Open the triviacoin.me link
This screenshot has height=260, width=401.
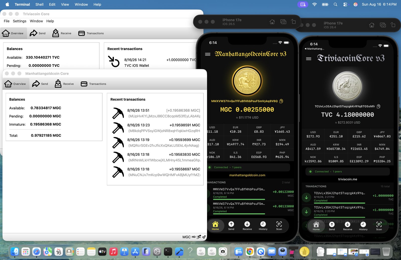pos(348,179)
